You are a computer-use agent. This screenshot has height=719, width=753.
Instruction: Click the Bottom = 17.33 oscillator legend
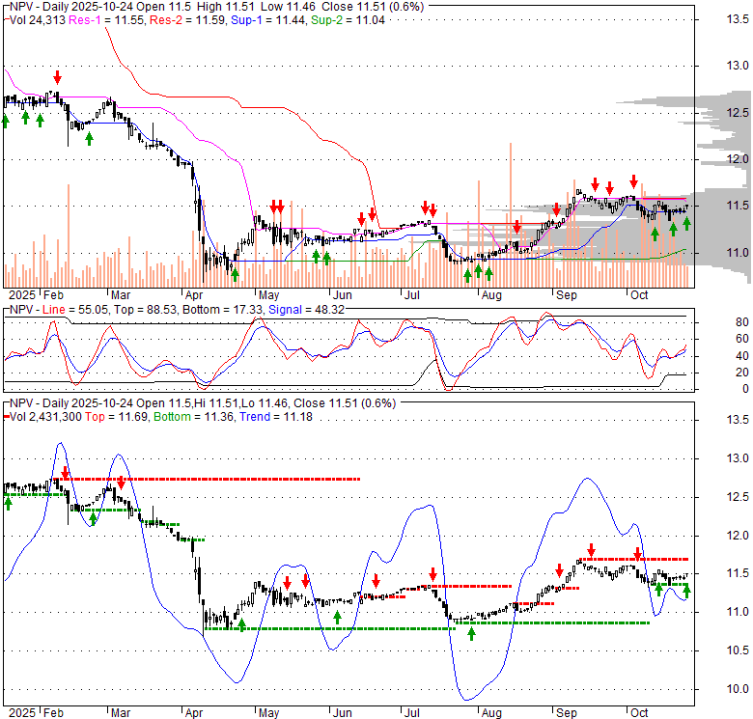click(223, 310)
